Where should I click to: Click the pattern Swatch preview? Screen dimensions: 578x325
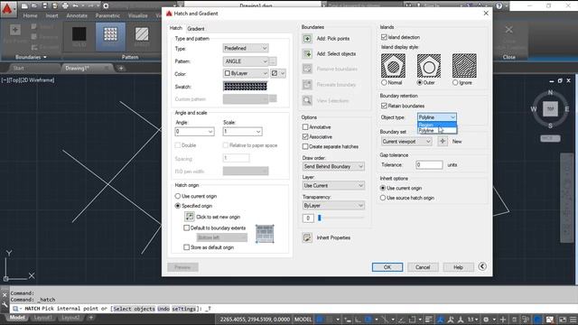tap(245, 87)
